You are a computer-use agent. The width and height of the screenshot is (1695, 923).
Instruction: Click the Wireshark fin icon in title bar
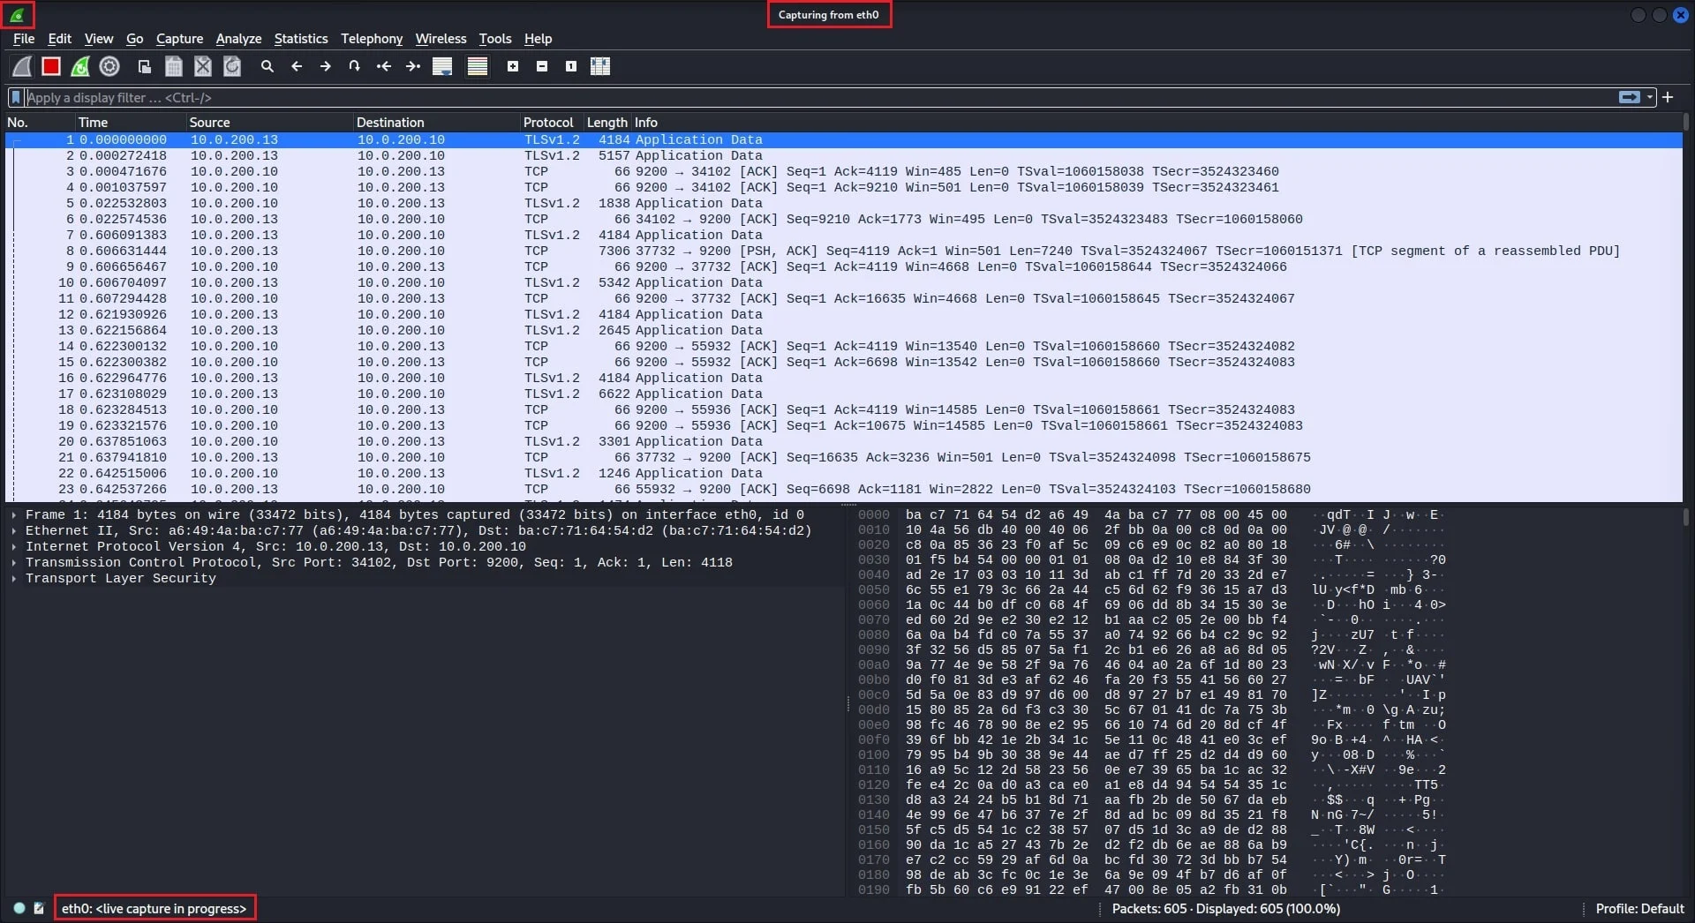pyautogui.click(x=17, y=14)
